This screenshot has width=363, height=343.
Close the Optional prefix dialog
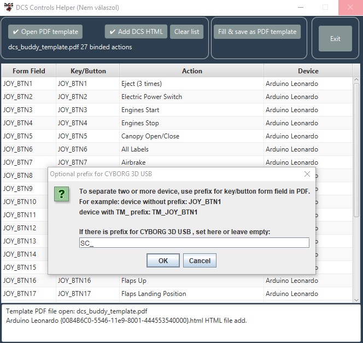(307, 174)
